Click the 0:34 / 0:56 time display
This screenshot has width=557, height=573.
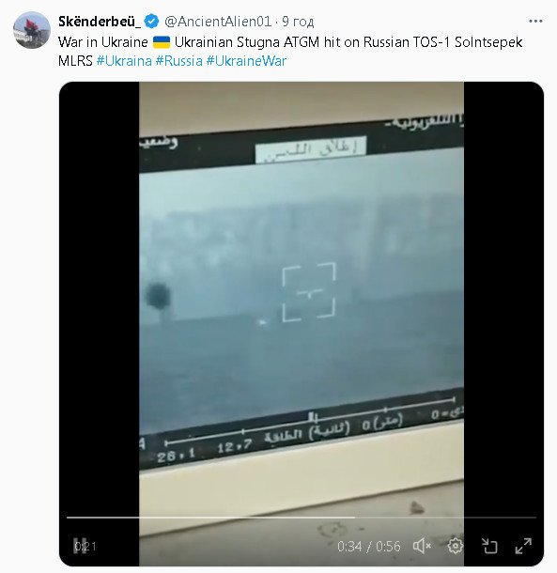369,547
